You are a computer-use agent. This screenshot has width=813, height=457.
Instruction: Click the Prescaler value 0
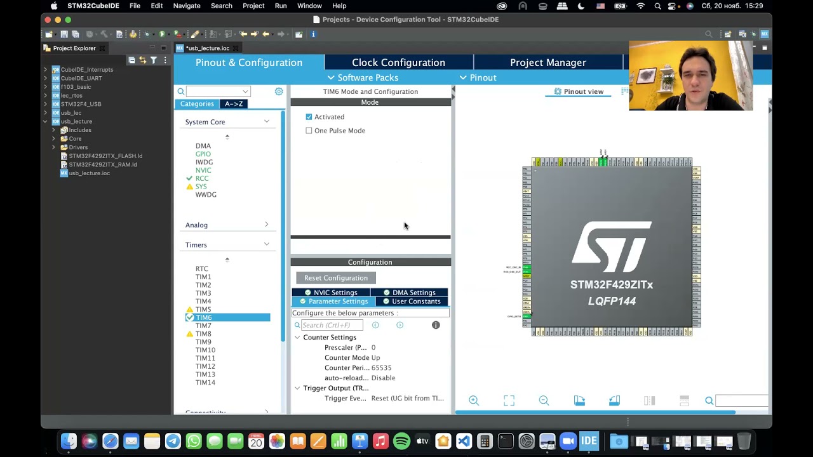pyautogui.click(x=373, y=348)
